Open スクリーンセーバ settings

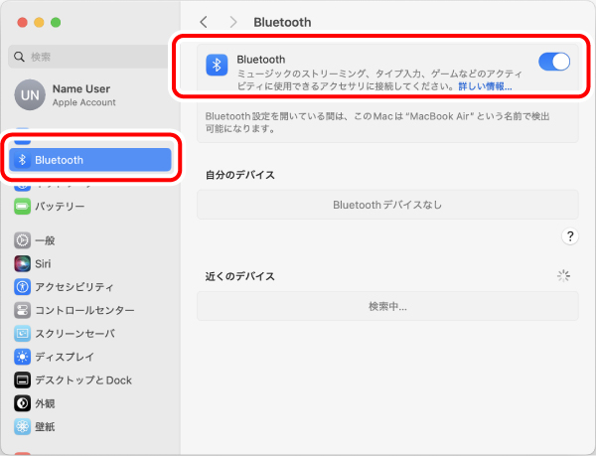74,334
